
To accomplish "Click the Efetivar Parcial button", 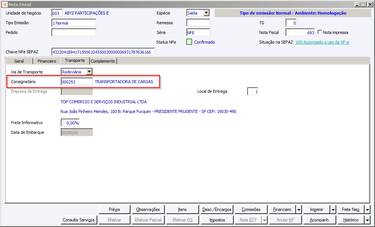I will click(148, 220).
